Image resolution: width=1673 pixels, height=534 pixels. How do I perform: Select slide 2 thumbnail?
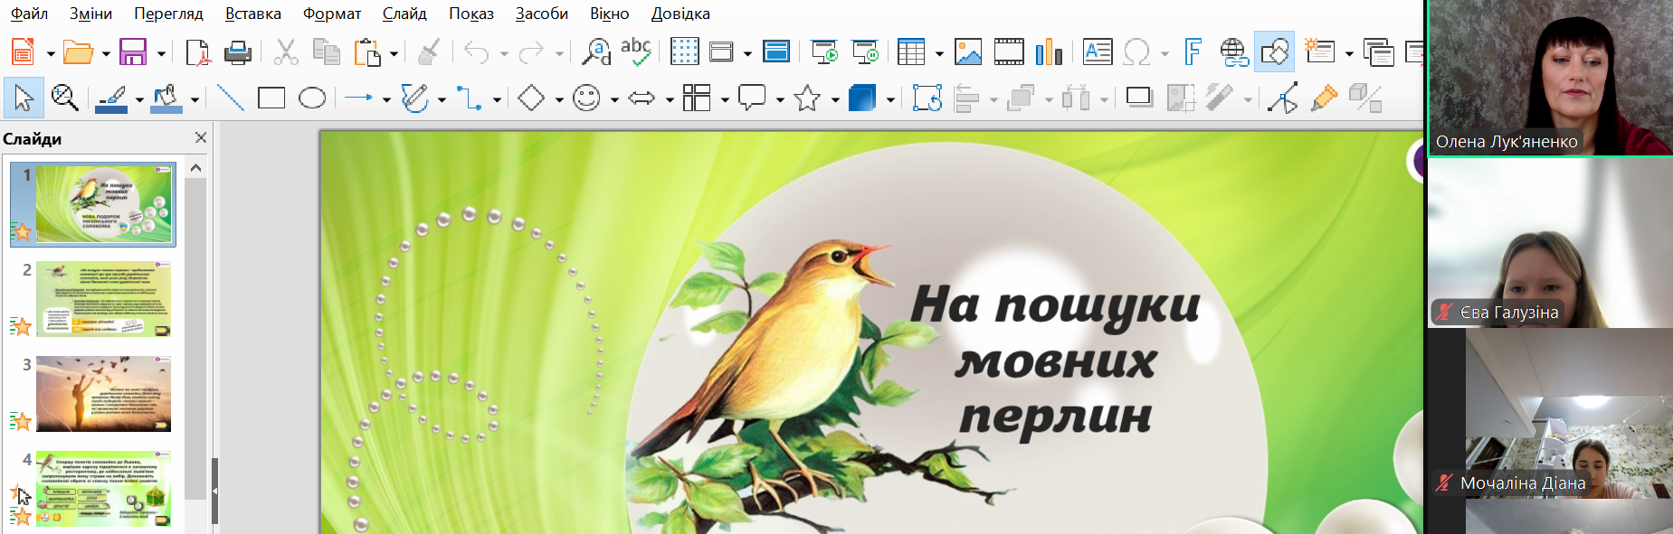[x=103, y=299]
